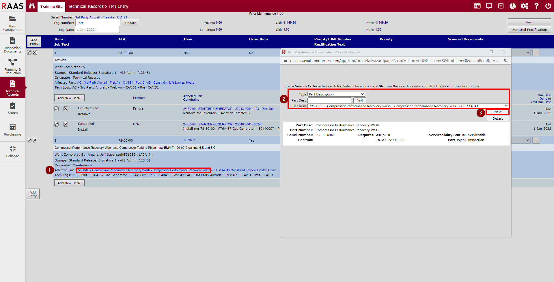Viewport: 554px width, 282px height.
Task: Open Planning & Production in sidebar
Action: click(12, 66)
